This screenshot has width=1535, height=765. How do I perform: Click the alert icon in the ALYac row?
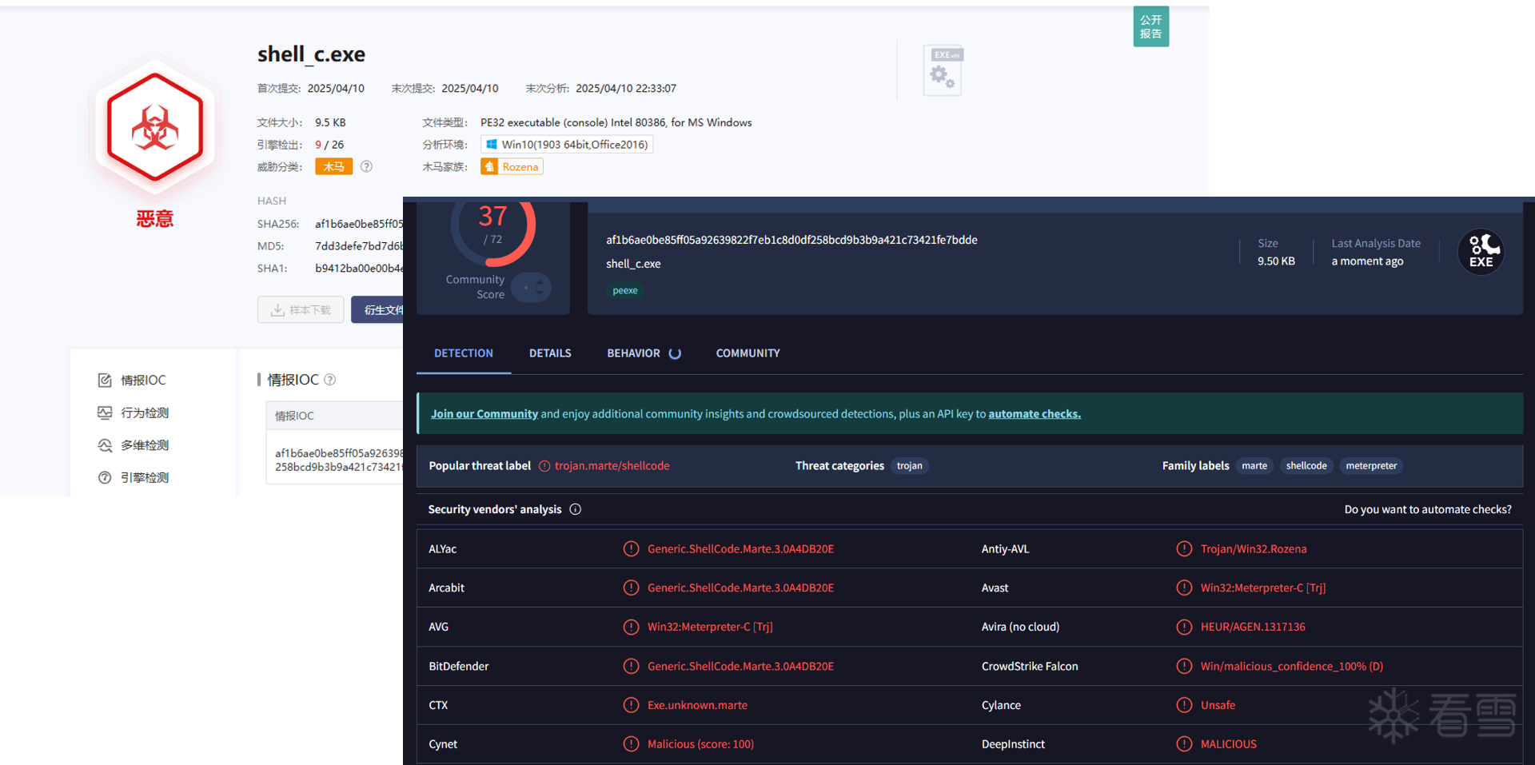(x=631, y=549)
